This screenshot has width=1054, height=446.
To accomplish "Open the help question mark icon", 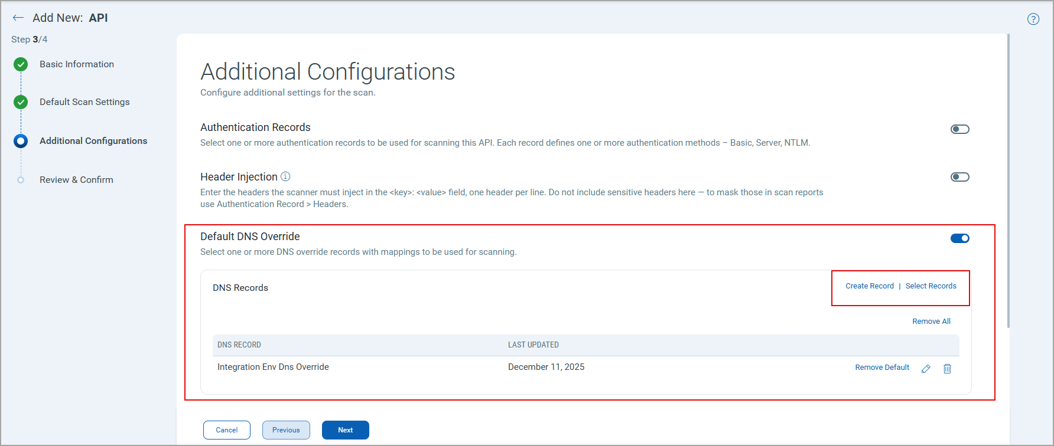I will click(1033, 19).
